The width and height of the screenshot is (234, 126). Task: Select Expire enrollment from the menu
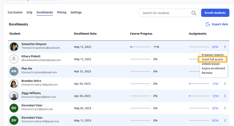(213, 68)
